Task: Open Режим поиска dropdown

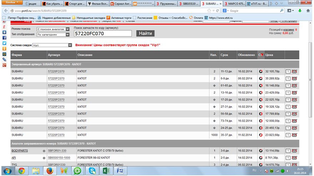Action: 53,29
